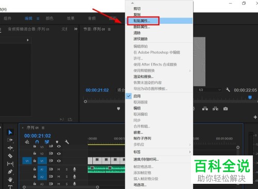Mute track A1 with M button
The width and height of the screenshot is (258, 189).
[59, 169]
